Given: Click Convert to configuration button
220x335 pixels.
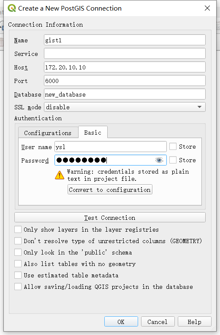Looking at the screenshot, I should [110, 189].
